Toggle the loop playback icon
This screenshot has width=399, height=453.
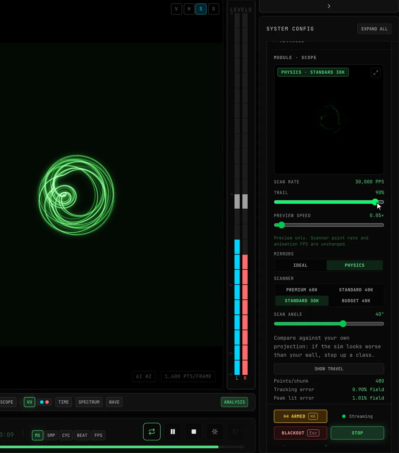tap(152, 432)
